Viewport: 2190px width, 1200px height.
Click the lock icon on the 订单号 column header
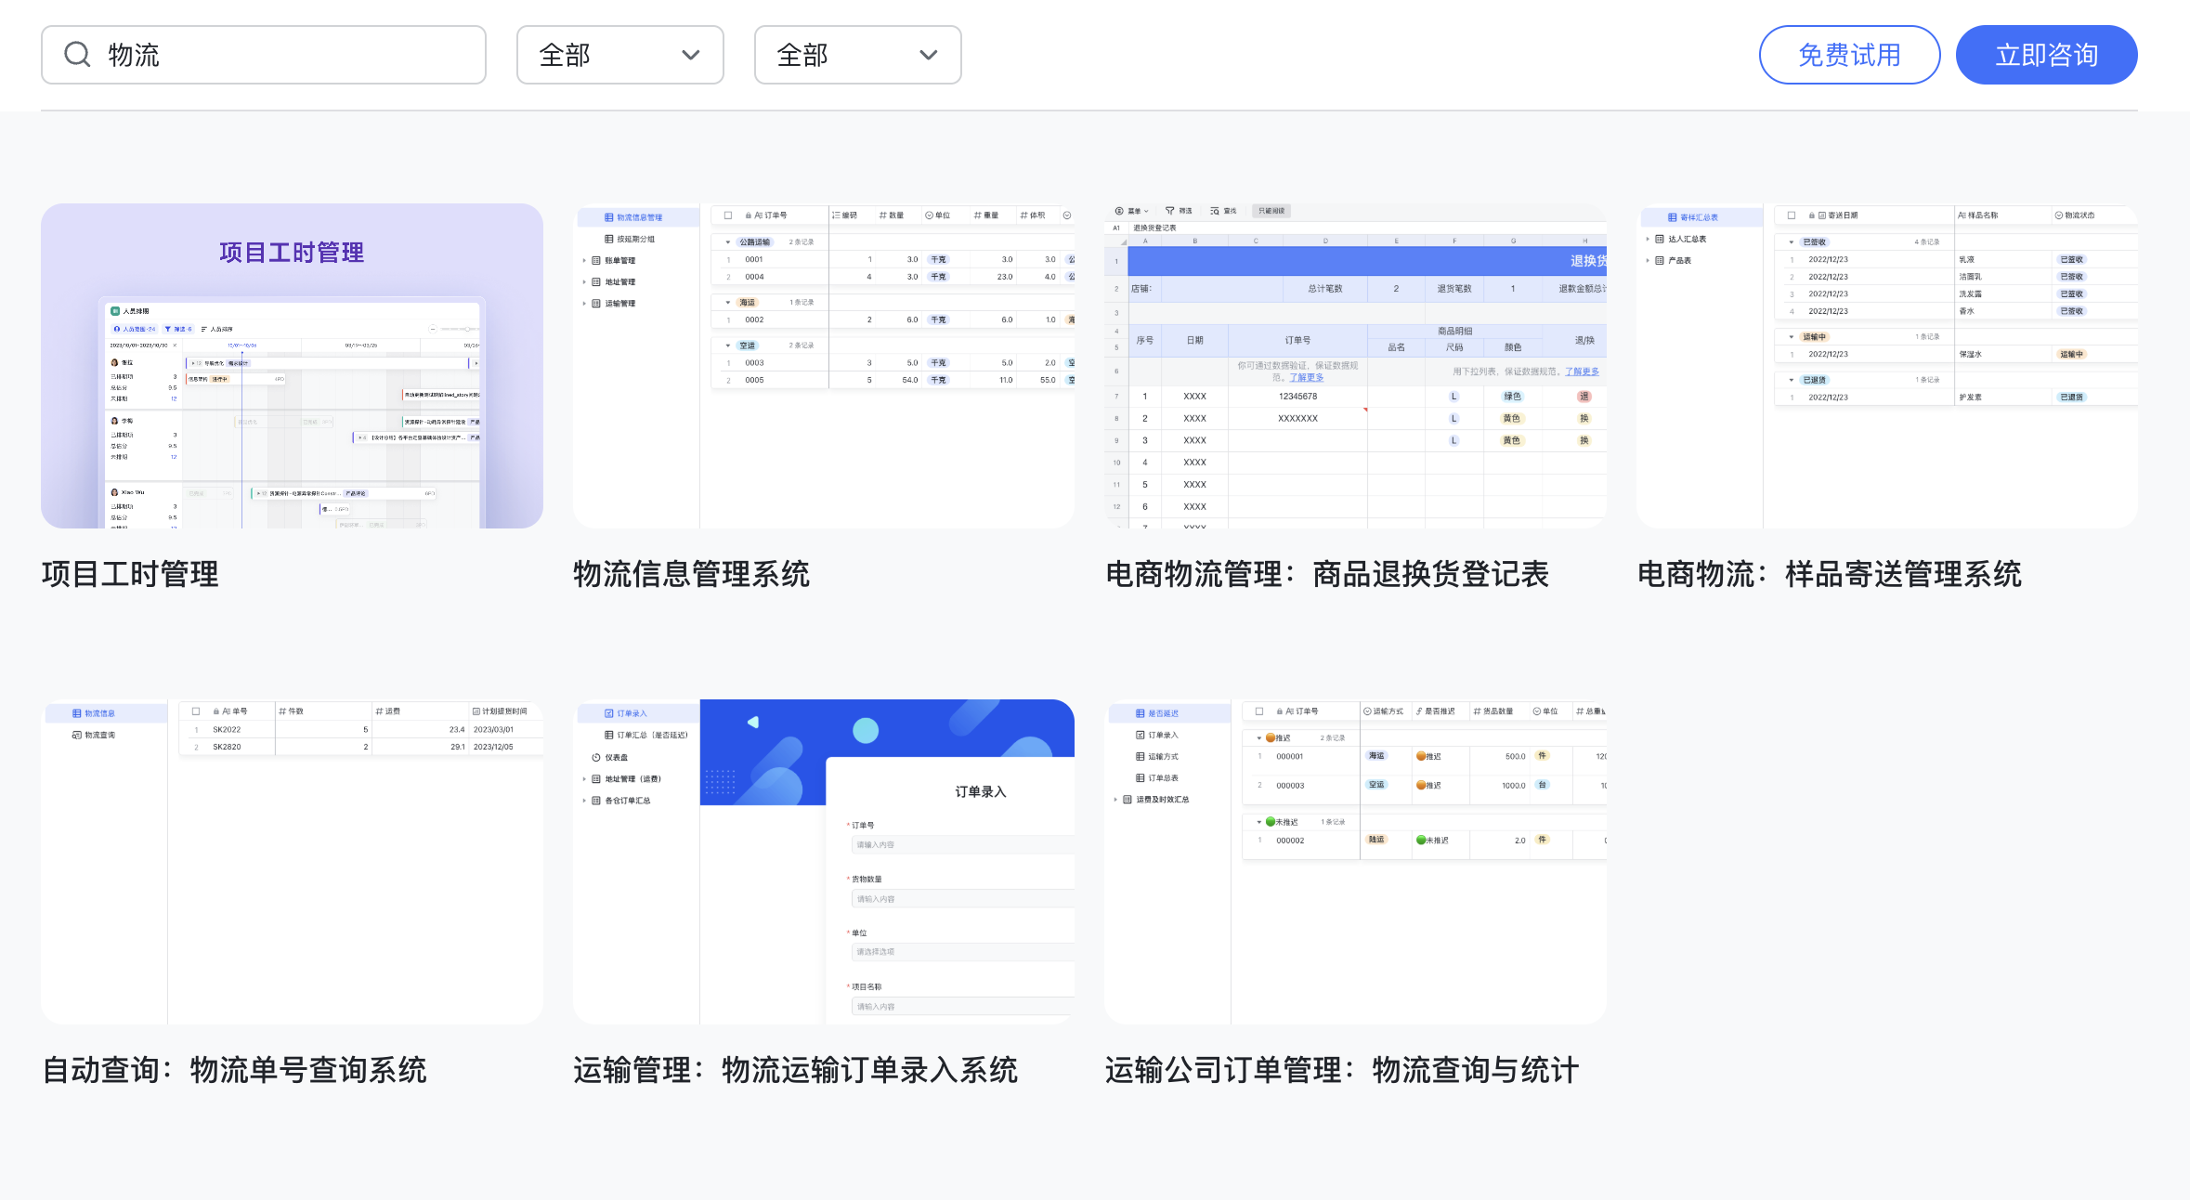tap(749, 215)
